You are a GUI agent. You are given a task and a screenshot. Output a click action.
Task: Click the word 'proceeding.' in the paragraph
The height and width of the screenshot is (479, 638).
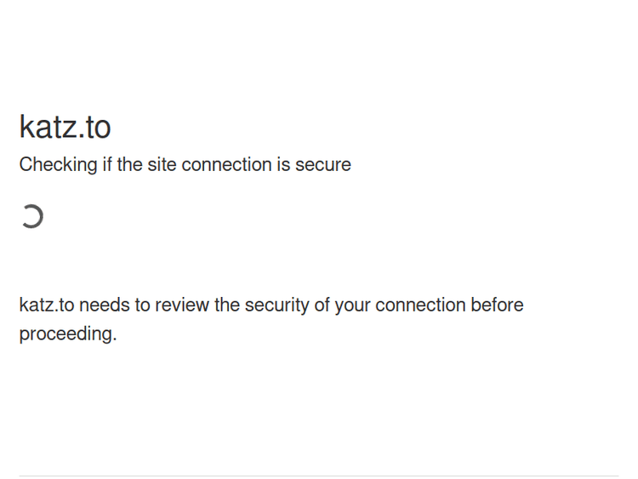[x=67, y=334]
